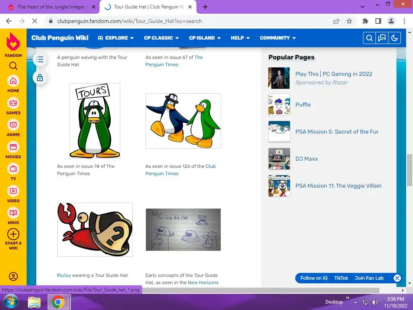Expand the HELP dropdown menu
Image resolution: width=413 pixels, height=310 pixels.
point(240,38)
